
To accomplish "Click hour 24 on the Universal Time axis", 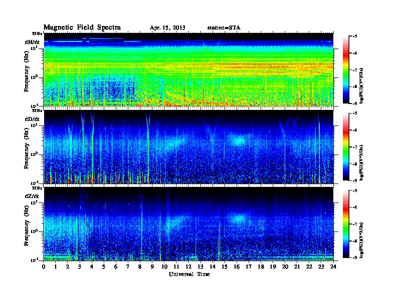I will point(333,266).
